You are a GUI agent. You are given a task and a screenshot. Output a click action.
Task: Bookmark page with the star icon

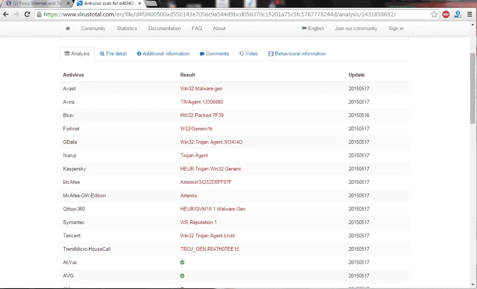coord(434,14)
